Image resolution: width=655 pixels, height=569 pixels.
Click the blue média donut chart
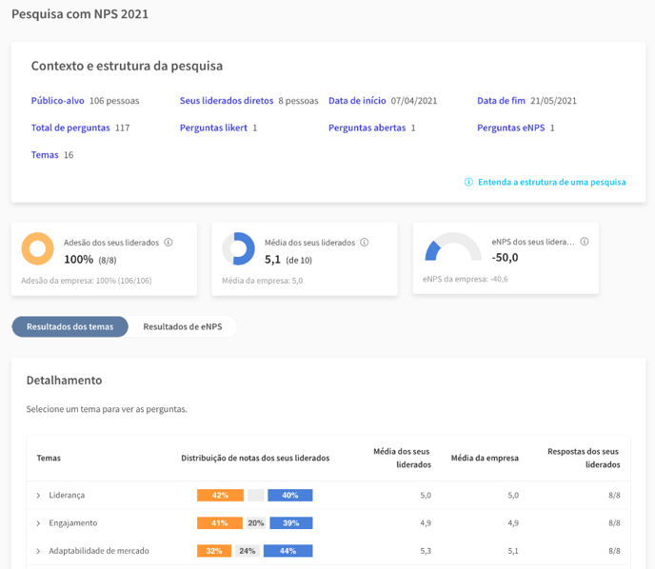pos(238,248)
